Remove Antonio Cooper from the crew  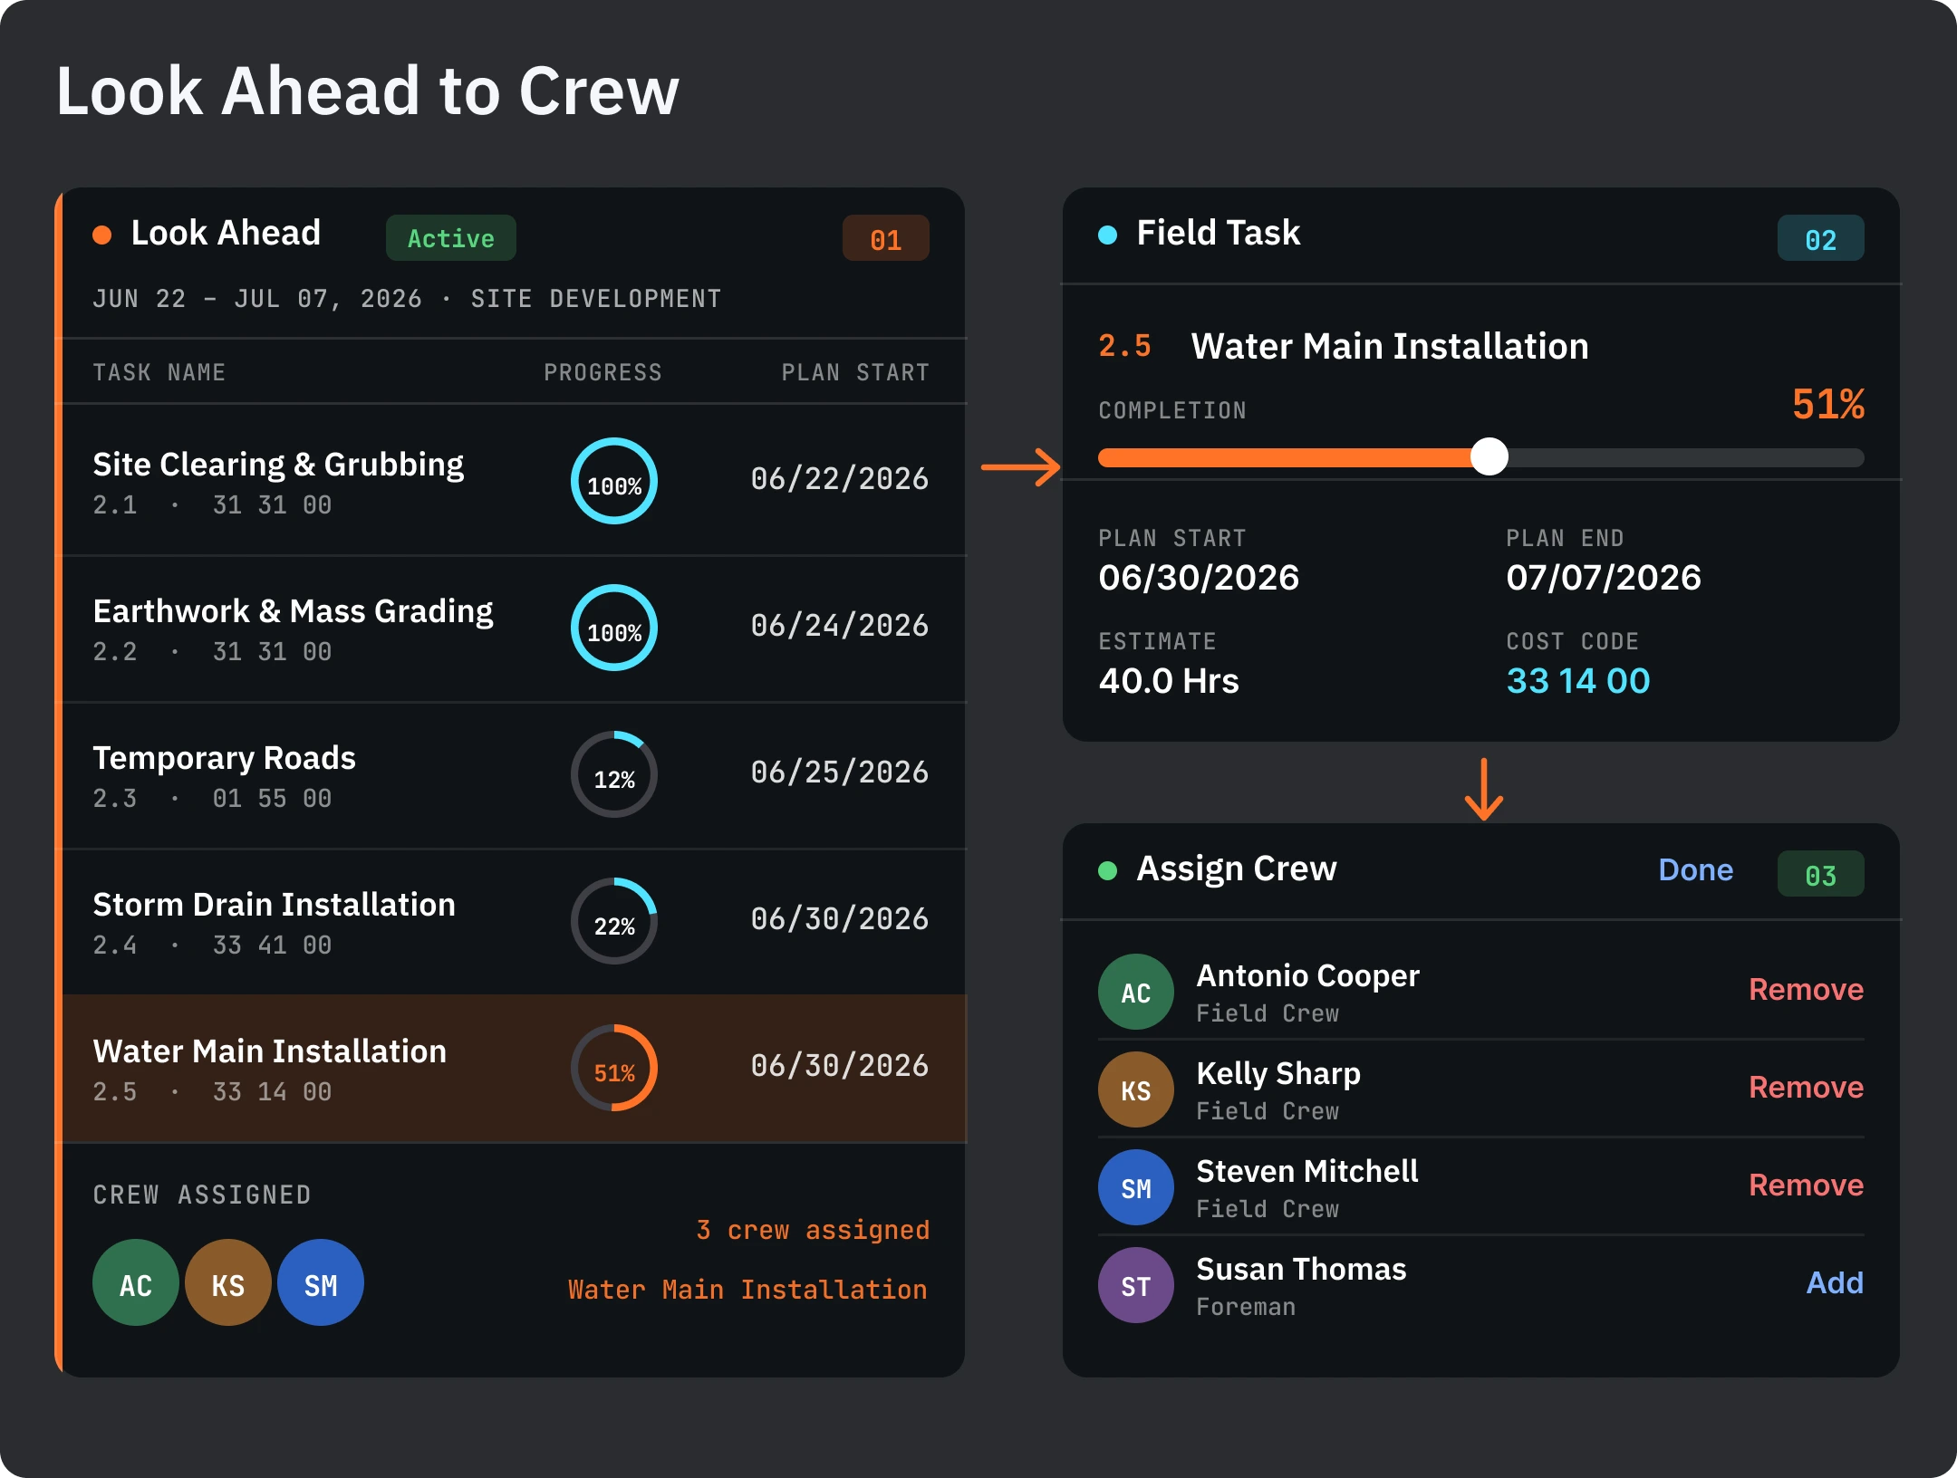[1806, 989]
